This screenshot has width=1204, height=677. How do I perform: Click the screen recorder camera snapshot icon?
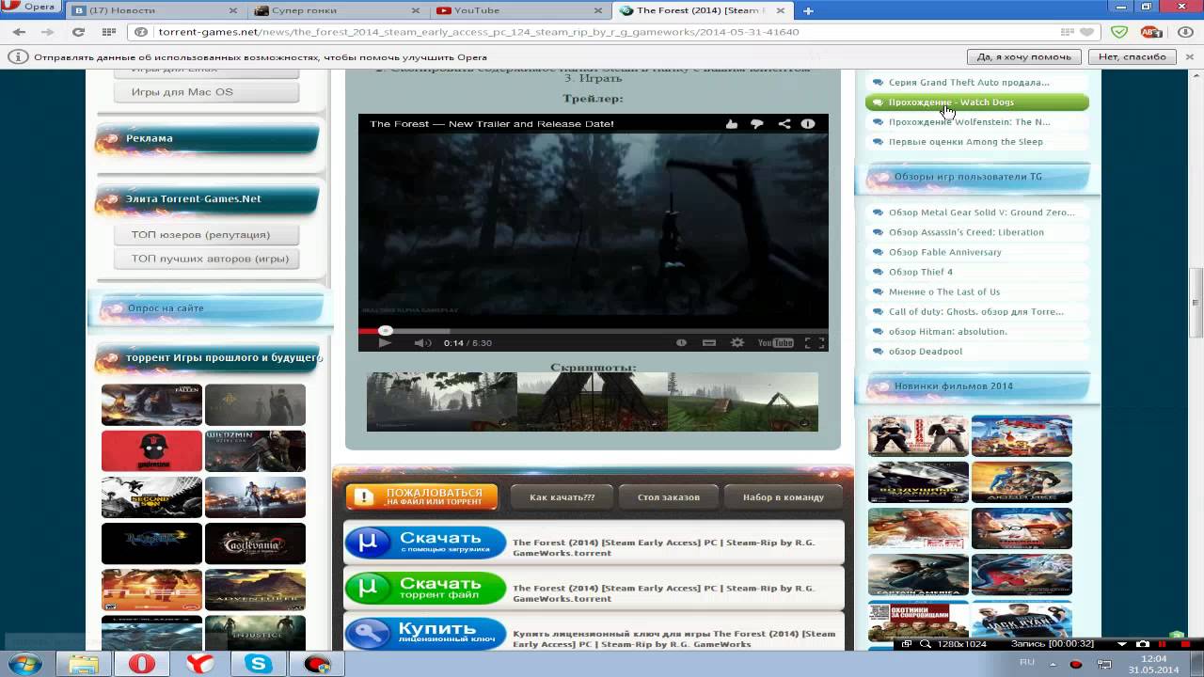[1143, 644]
